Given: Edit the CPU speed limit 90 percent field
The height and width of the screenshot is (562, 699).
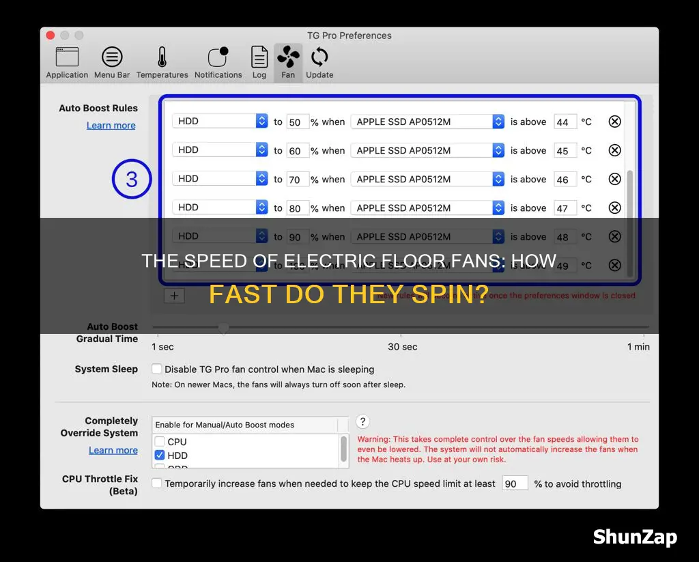Looking at the screenshot, I should tap(515, 483).
